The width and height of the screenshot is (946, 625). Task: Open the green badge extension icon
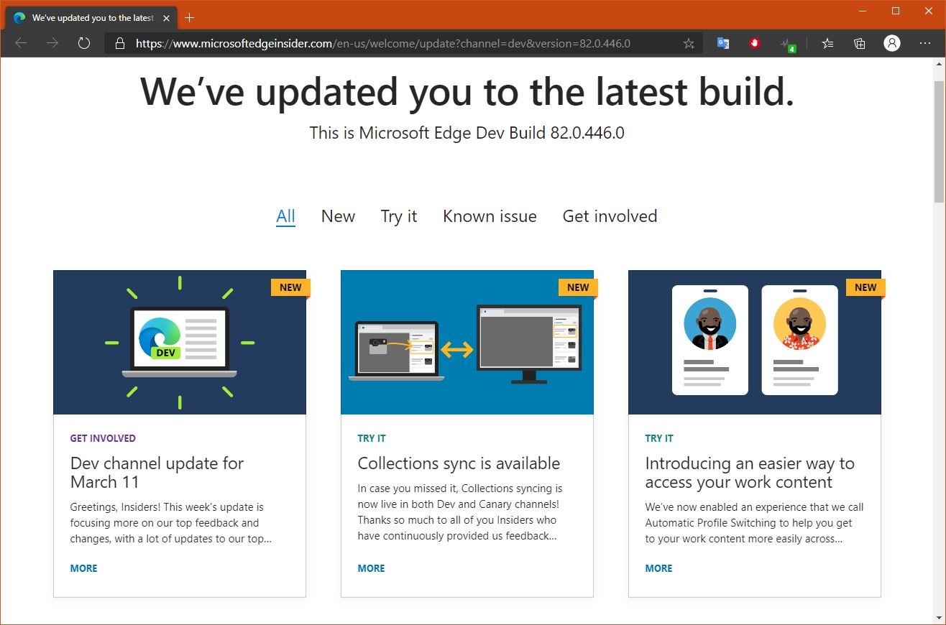(788, 45)
